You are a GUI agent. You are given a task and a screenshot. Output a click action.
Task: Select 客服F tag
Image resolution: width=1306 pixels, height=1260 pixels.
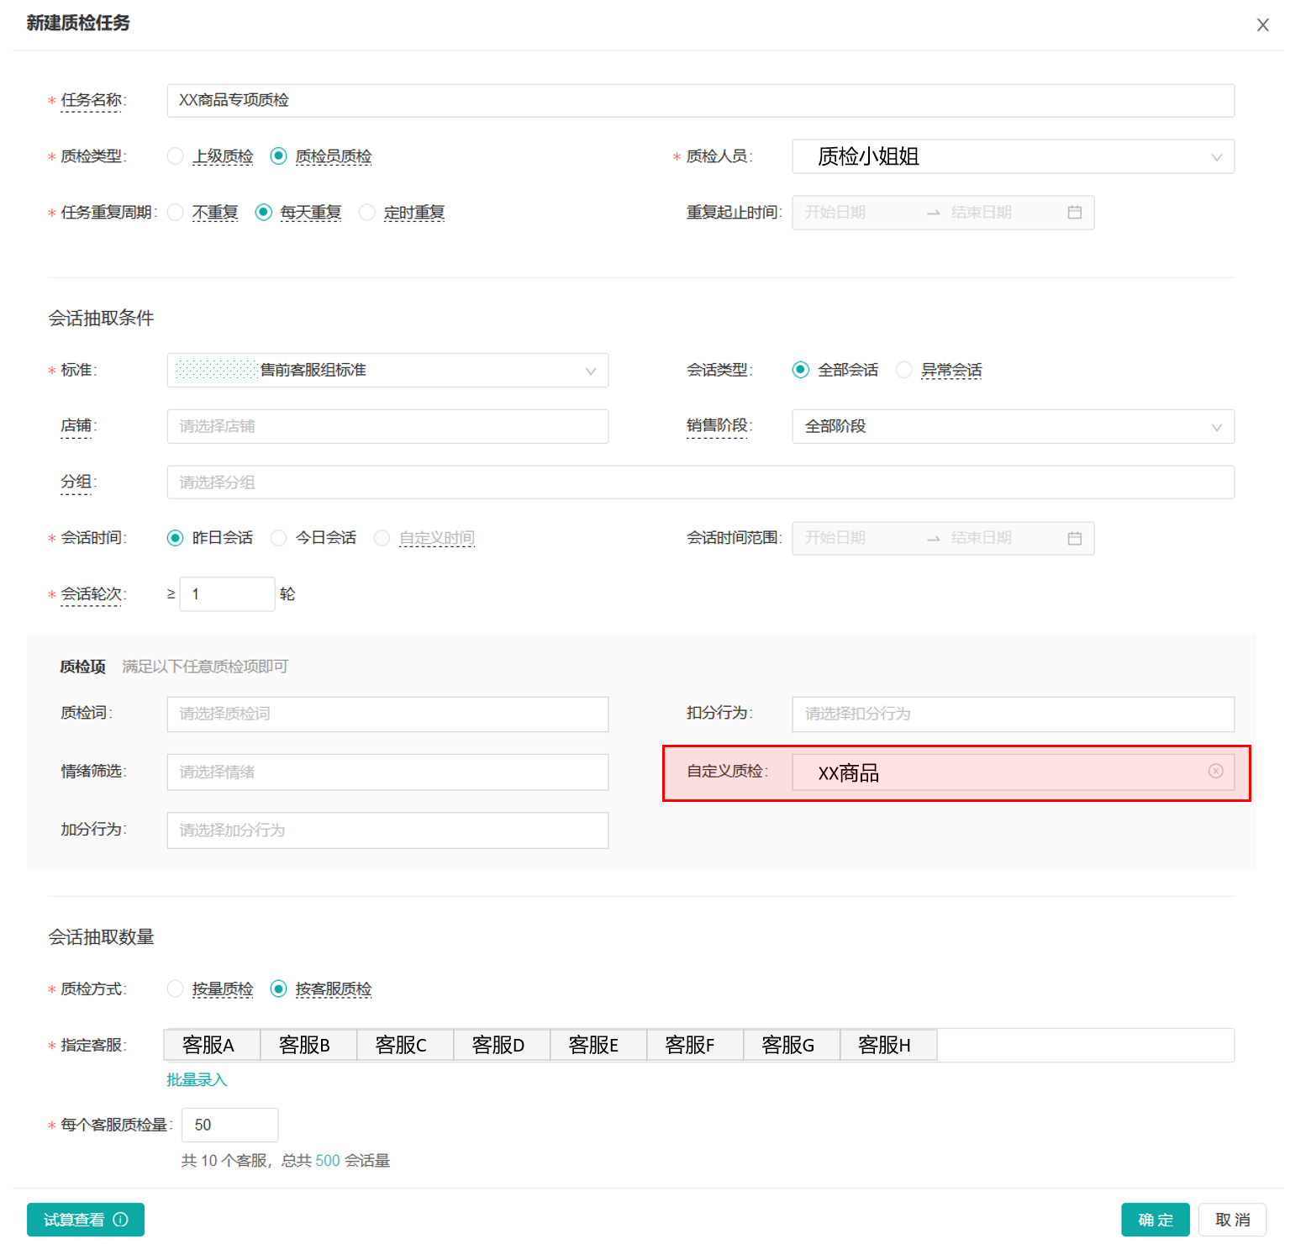(x=695, y=1045)
